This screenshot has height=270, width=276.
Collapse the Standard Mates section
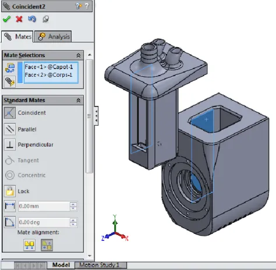(79, 100)
